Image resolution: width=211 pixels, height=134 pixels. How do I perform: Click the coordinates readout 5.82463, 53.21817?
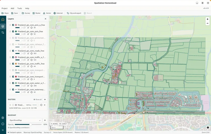coord(59,124)
